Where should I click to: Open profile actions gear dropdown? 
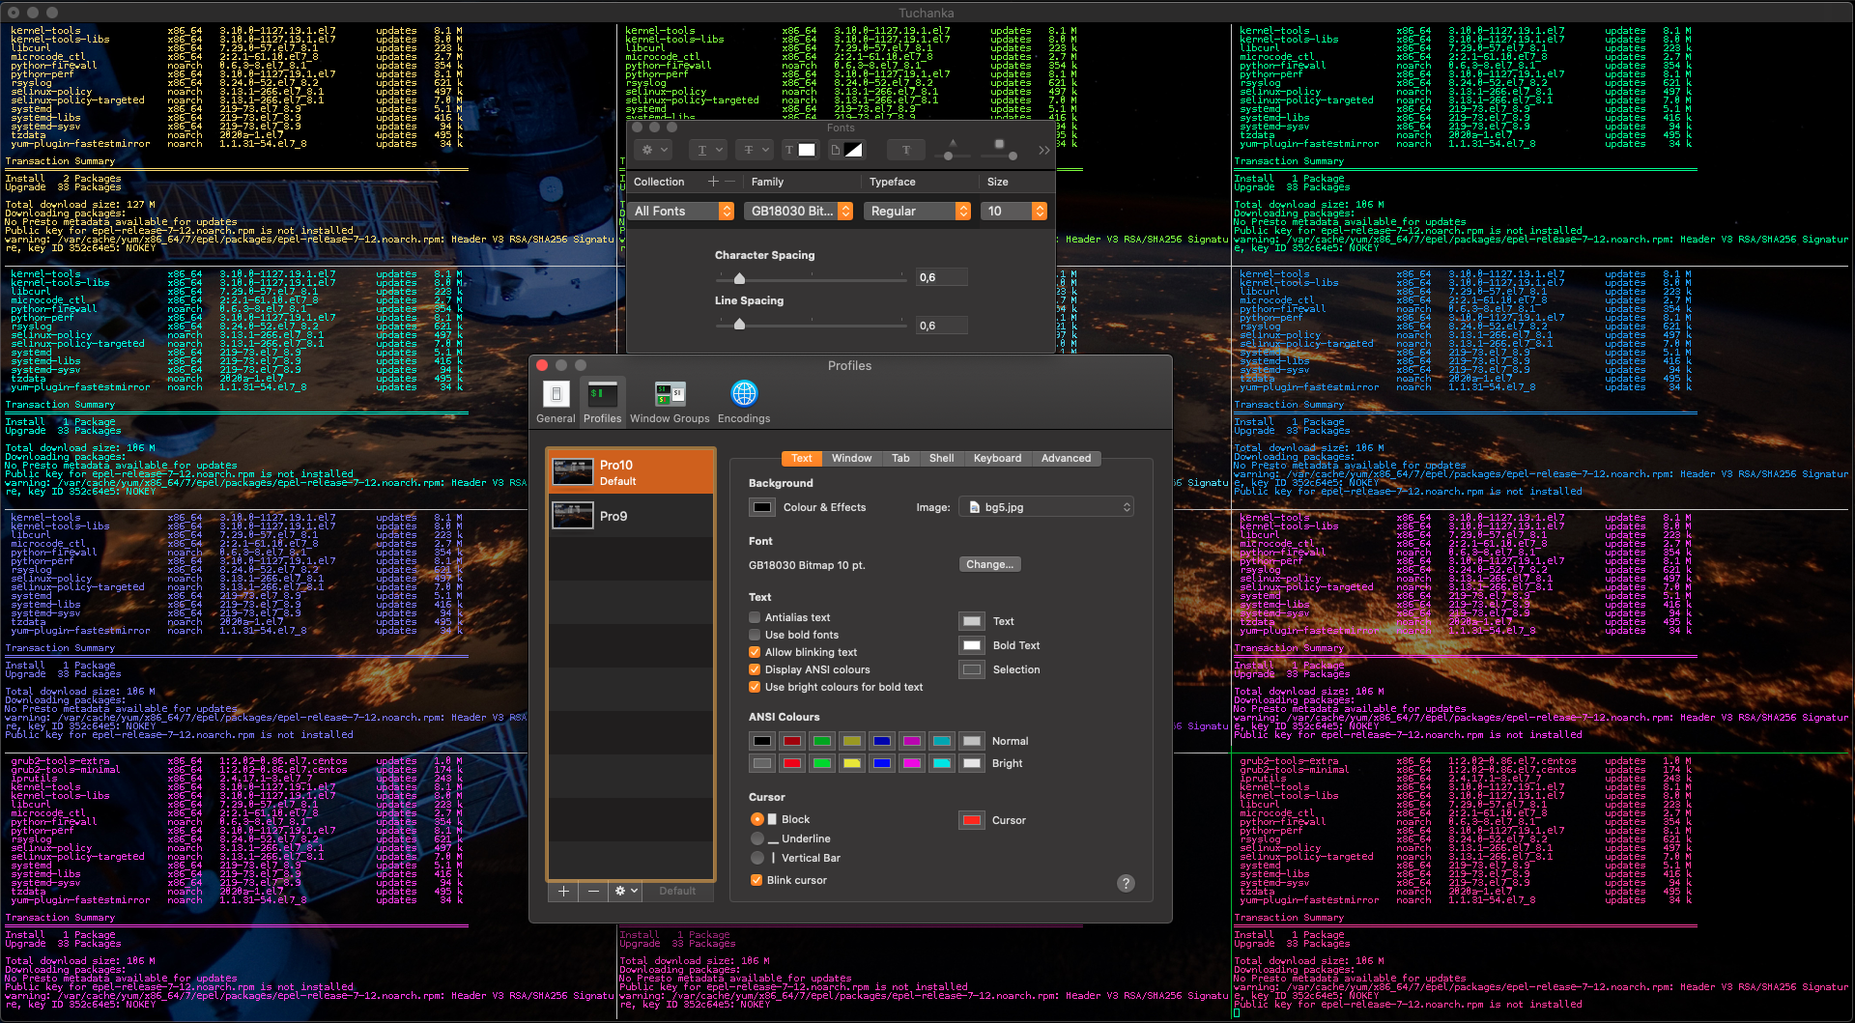(626, 891)
